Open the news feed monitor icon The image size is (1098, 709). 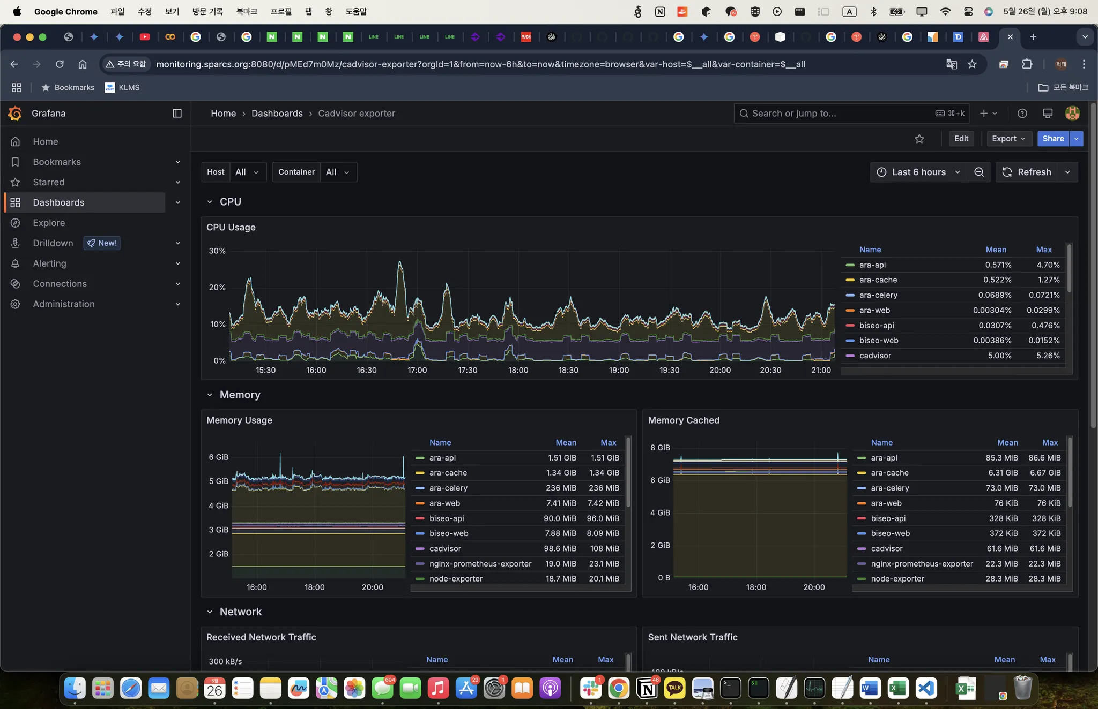coord(1047,113)
